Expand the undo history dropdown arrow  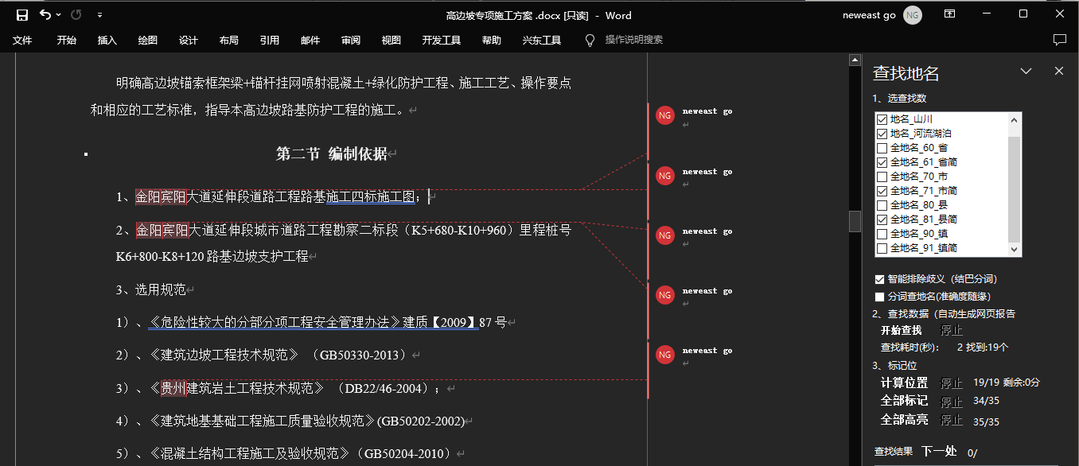59,15
